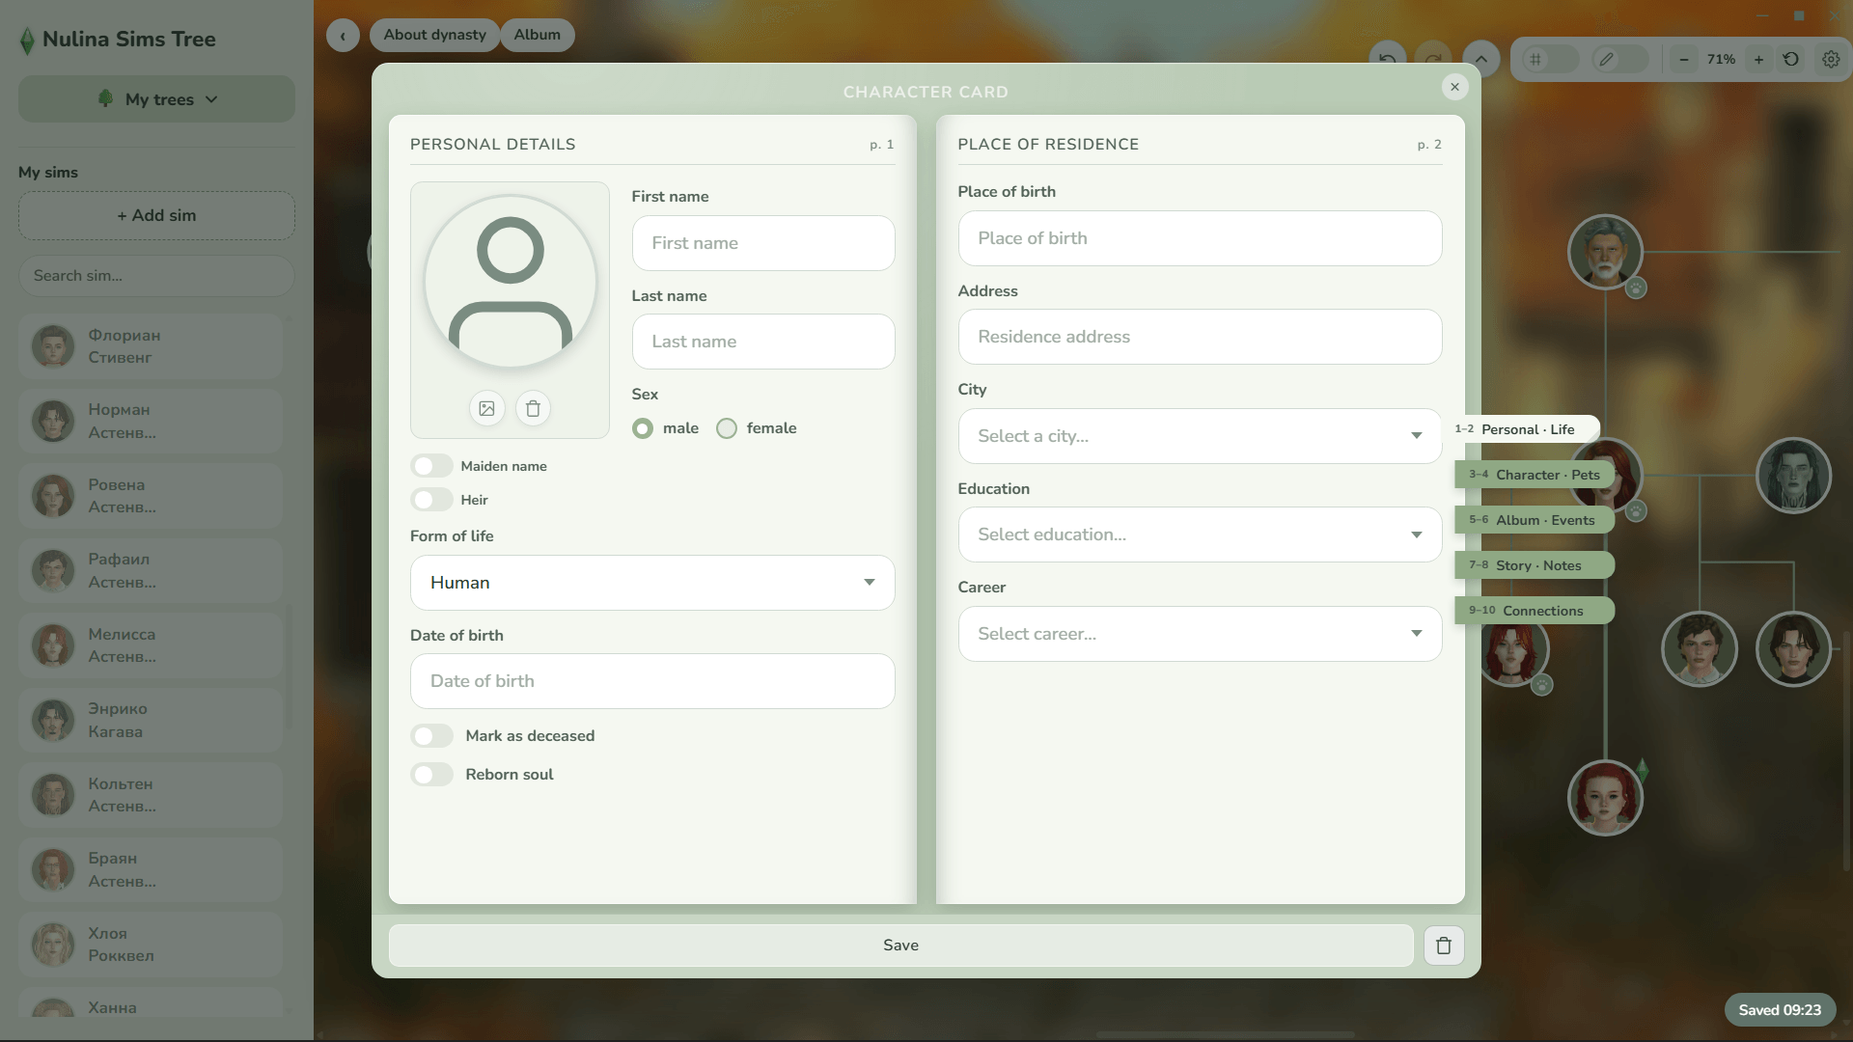Screen dimensions: 1853x1042
Task: Delete the character portrait photo
Action: (533, 408)
